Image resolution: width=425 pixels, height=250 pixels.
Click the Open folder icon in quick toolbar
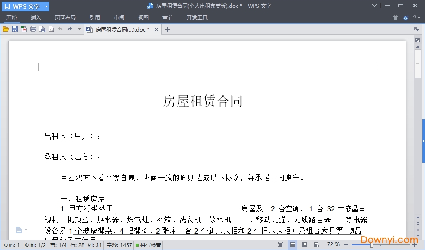[x=6, y=29]
